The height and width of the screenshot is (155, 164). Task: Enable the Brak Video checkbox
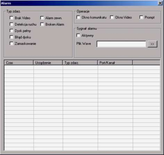tap(11, 18)
